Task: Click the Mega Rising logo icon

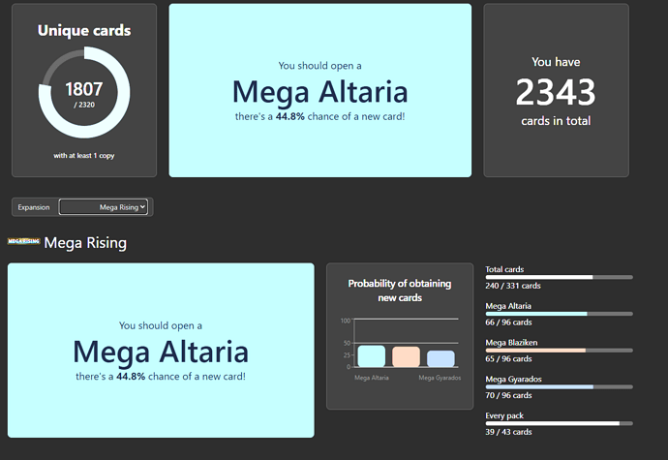Action: [24, 241]
